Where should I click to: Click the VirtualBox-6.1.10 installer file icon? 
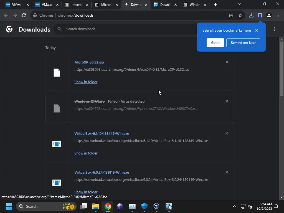pos(57,144)
